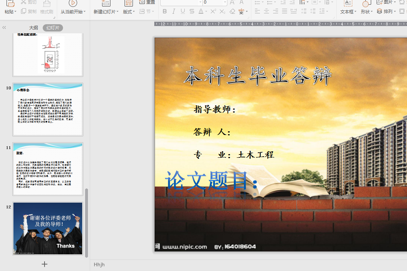
Task: Click the slide panel vertical scrollbar
Action: point(87,223)
